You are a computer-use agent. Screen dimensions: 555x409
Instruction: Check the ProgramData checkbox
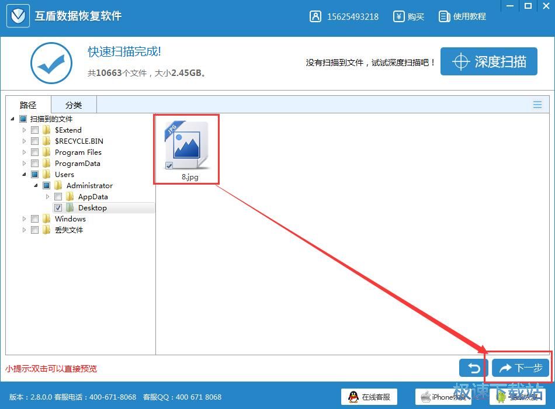point(34,163)
